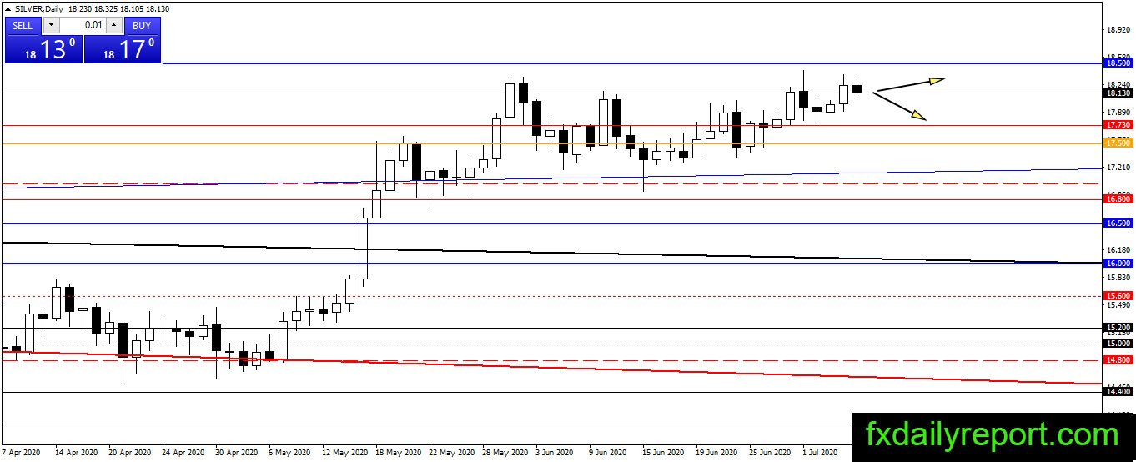Select the 17.500 yellow price label

[1118, 143]
